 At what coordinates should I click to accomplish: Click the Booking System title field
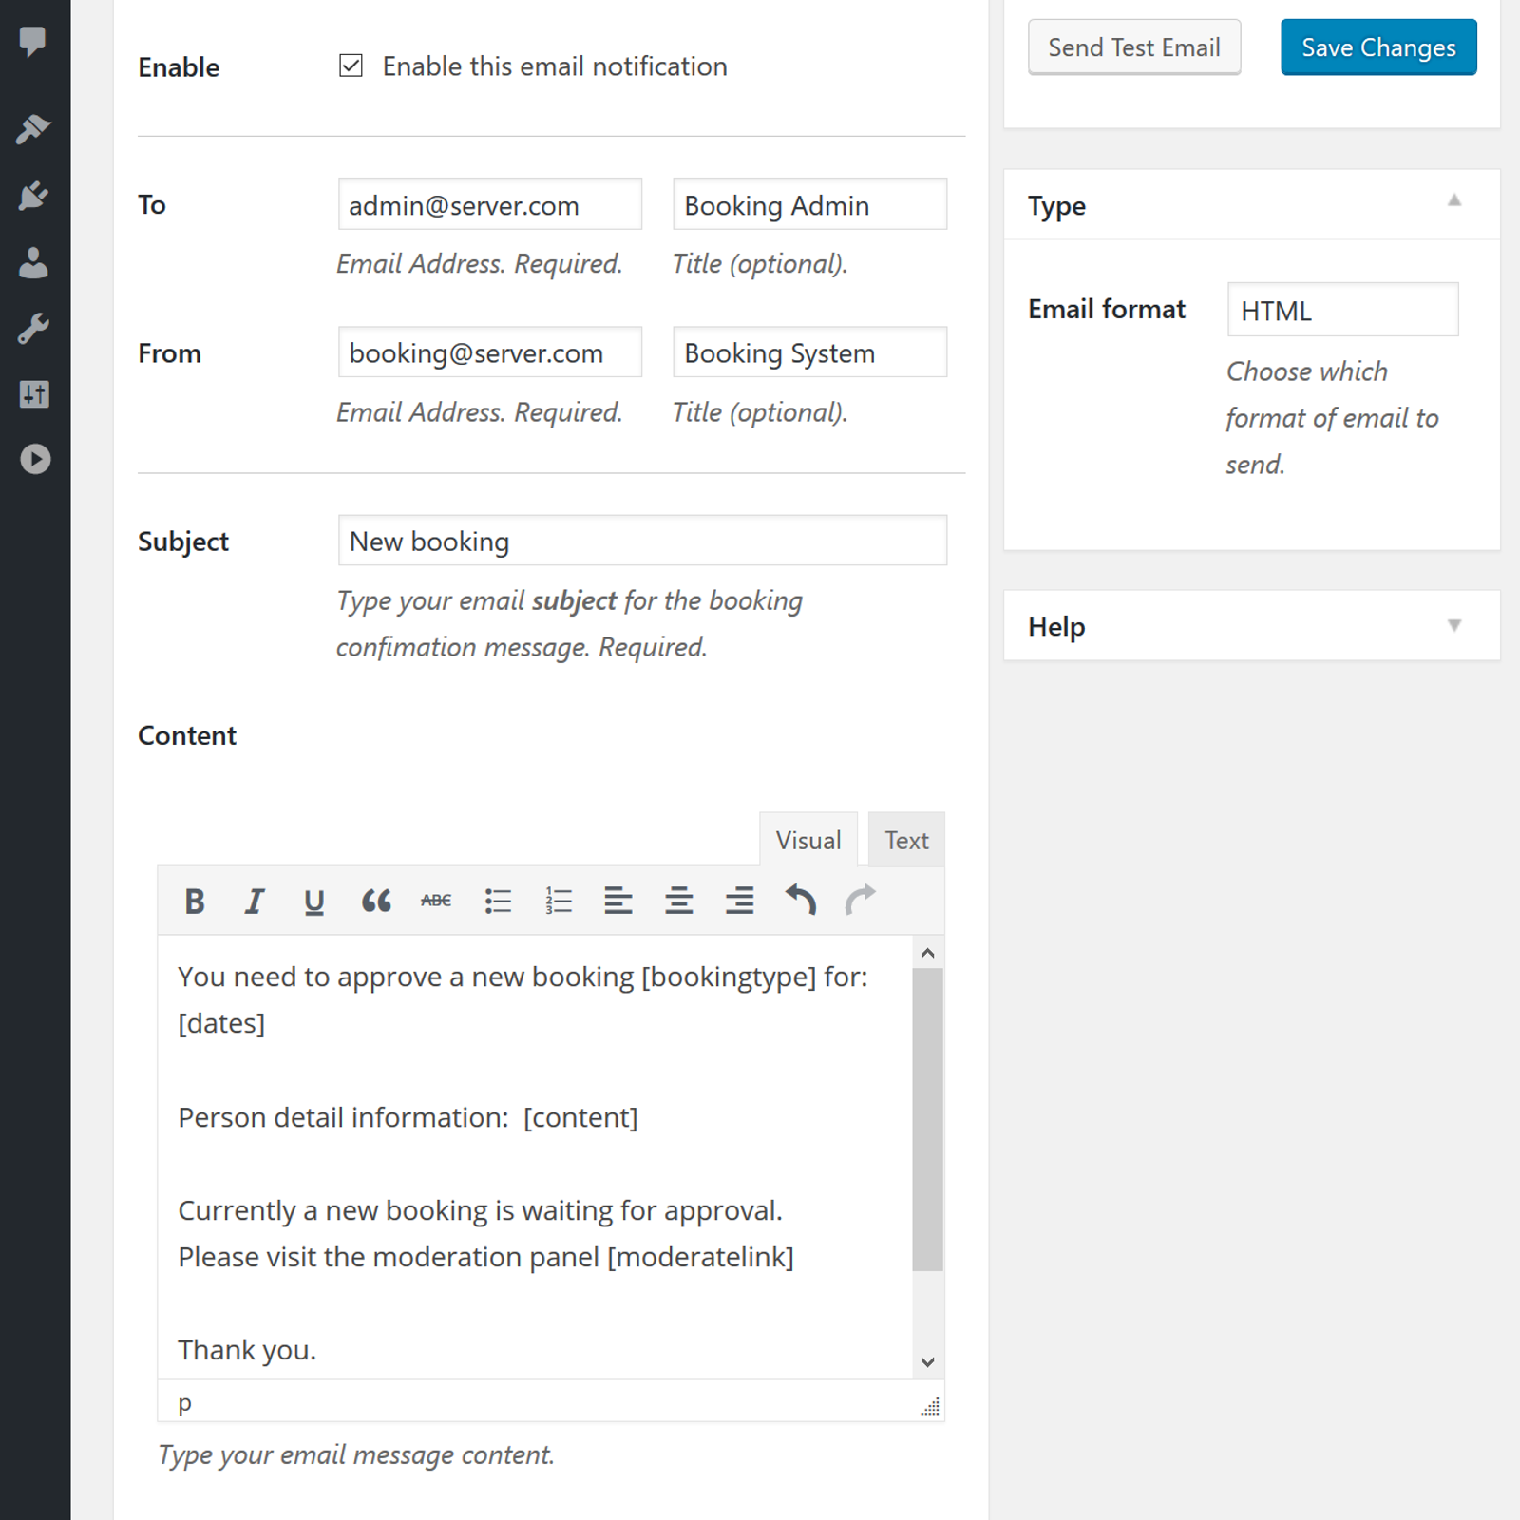click(x=809, y=352)
